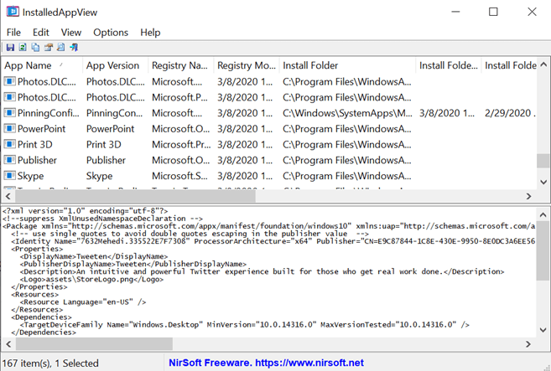Viewport: 551px width, 371px height.
Task: Click the PublisherDisplayName Tweeten line
Action: 133,264
